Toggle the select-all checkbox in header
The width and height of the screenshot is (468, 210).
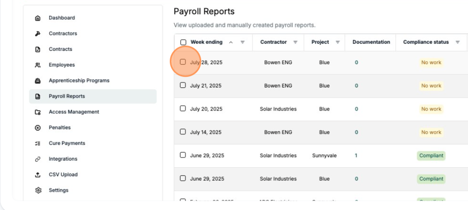(x=183, y=42)
